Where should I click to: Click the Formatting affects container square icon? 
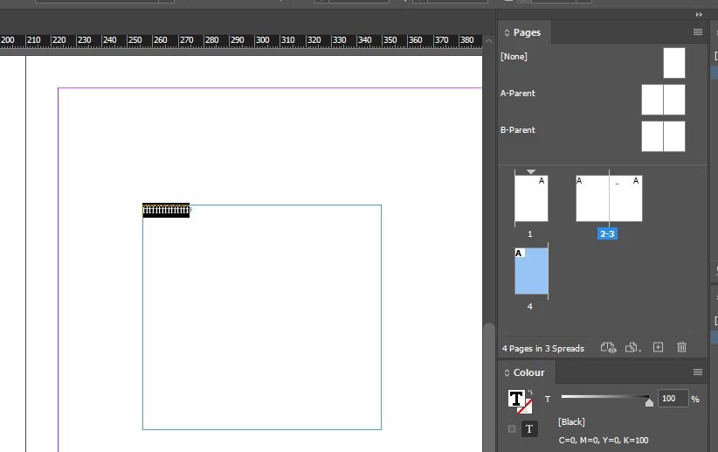coord(512,429)
